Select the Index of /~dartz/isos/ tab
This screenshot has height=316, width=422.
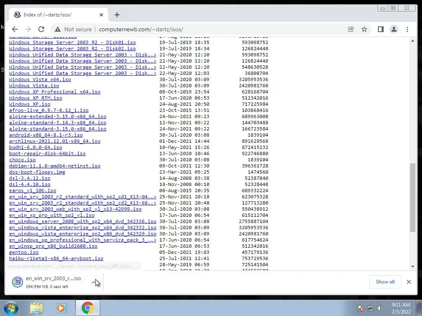coord(59,15)
